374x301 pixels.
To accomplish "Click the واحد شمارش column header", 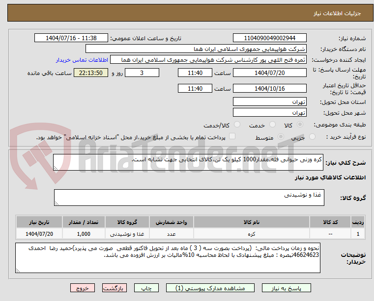I will (171, 222).
